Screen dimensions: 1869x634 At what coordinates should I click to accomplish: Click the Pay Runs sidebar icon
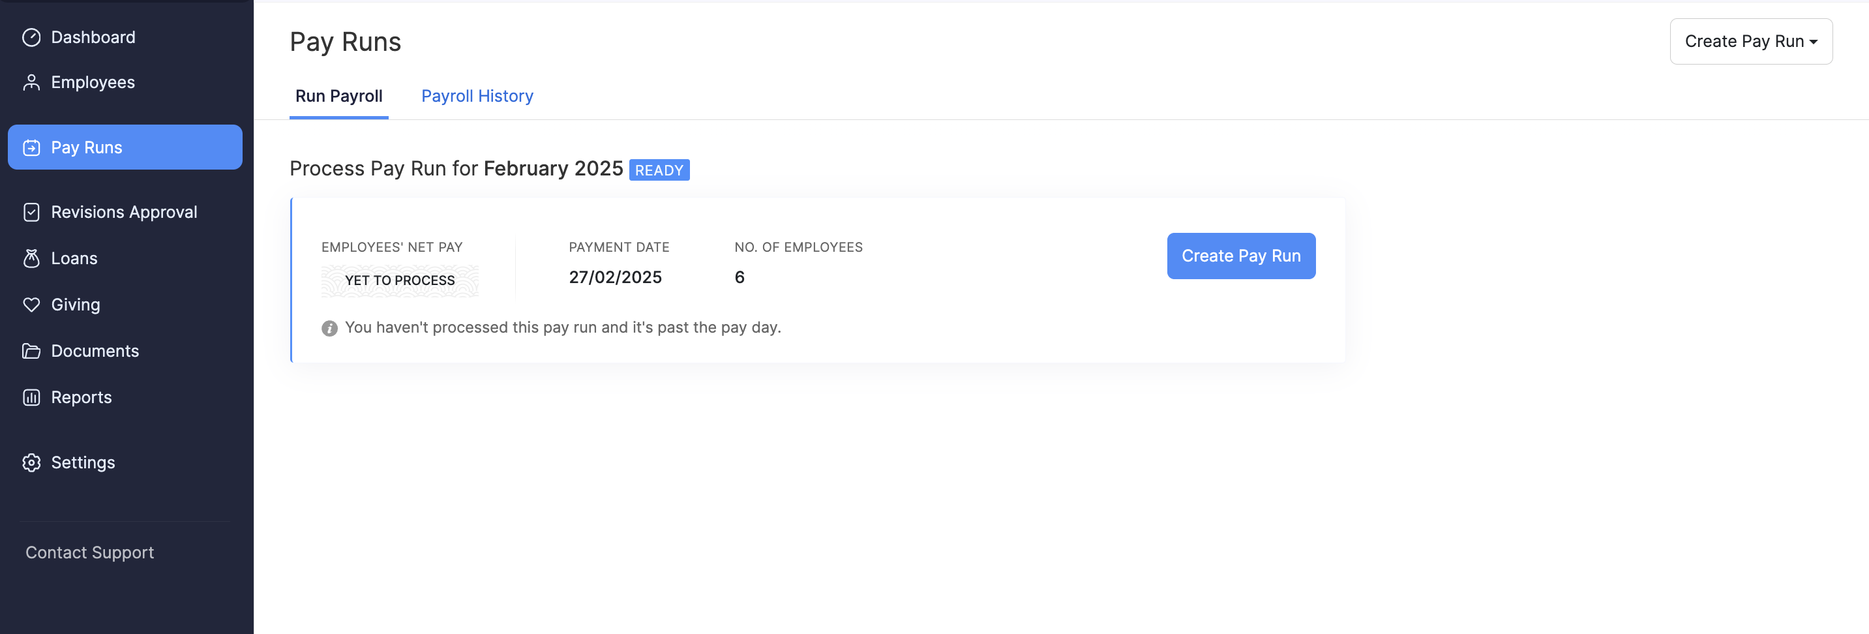tap(32, 147)
